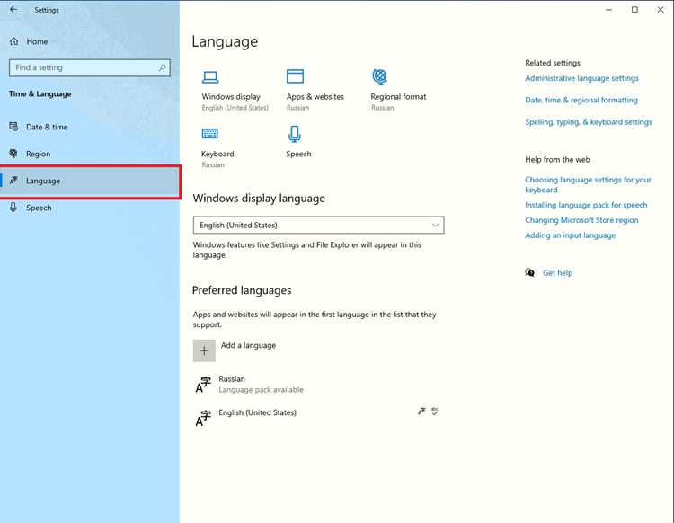
Task: Click the search magnifier in Find a setting
Action: [x=162, y=68]
